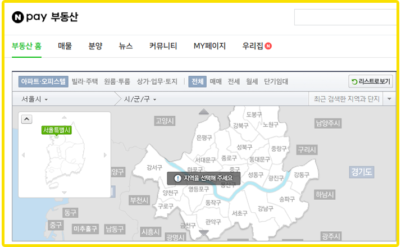Viewport: 401px width, 247px height.
Task: Click the 시흥시 label on the map
Action: pyautogui.click(x=151, y=232)
